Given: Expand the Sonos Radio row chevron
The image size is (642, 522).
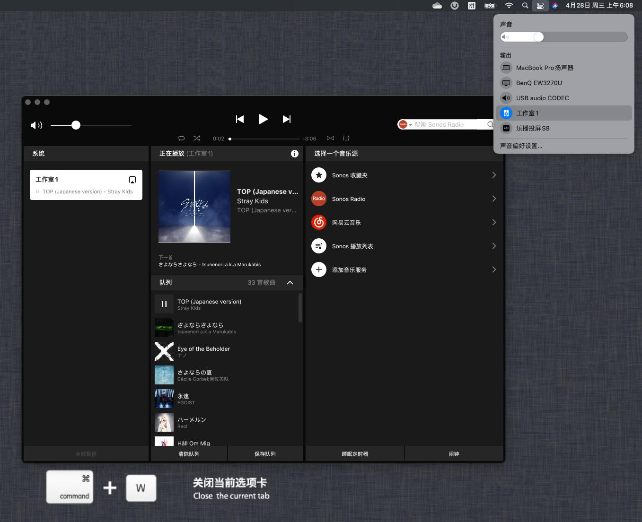Looking at the screenshot, I should point(494,199).
